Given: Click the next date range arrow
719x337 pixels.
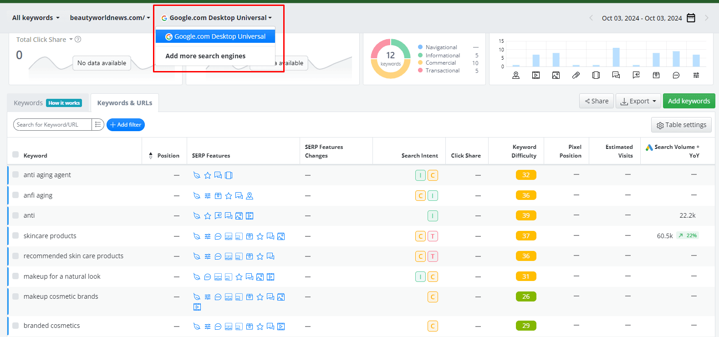Looking at the screenshot, I should pyautogui.click(x=707, y=18).
